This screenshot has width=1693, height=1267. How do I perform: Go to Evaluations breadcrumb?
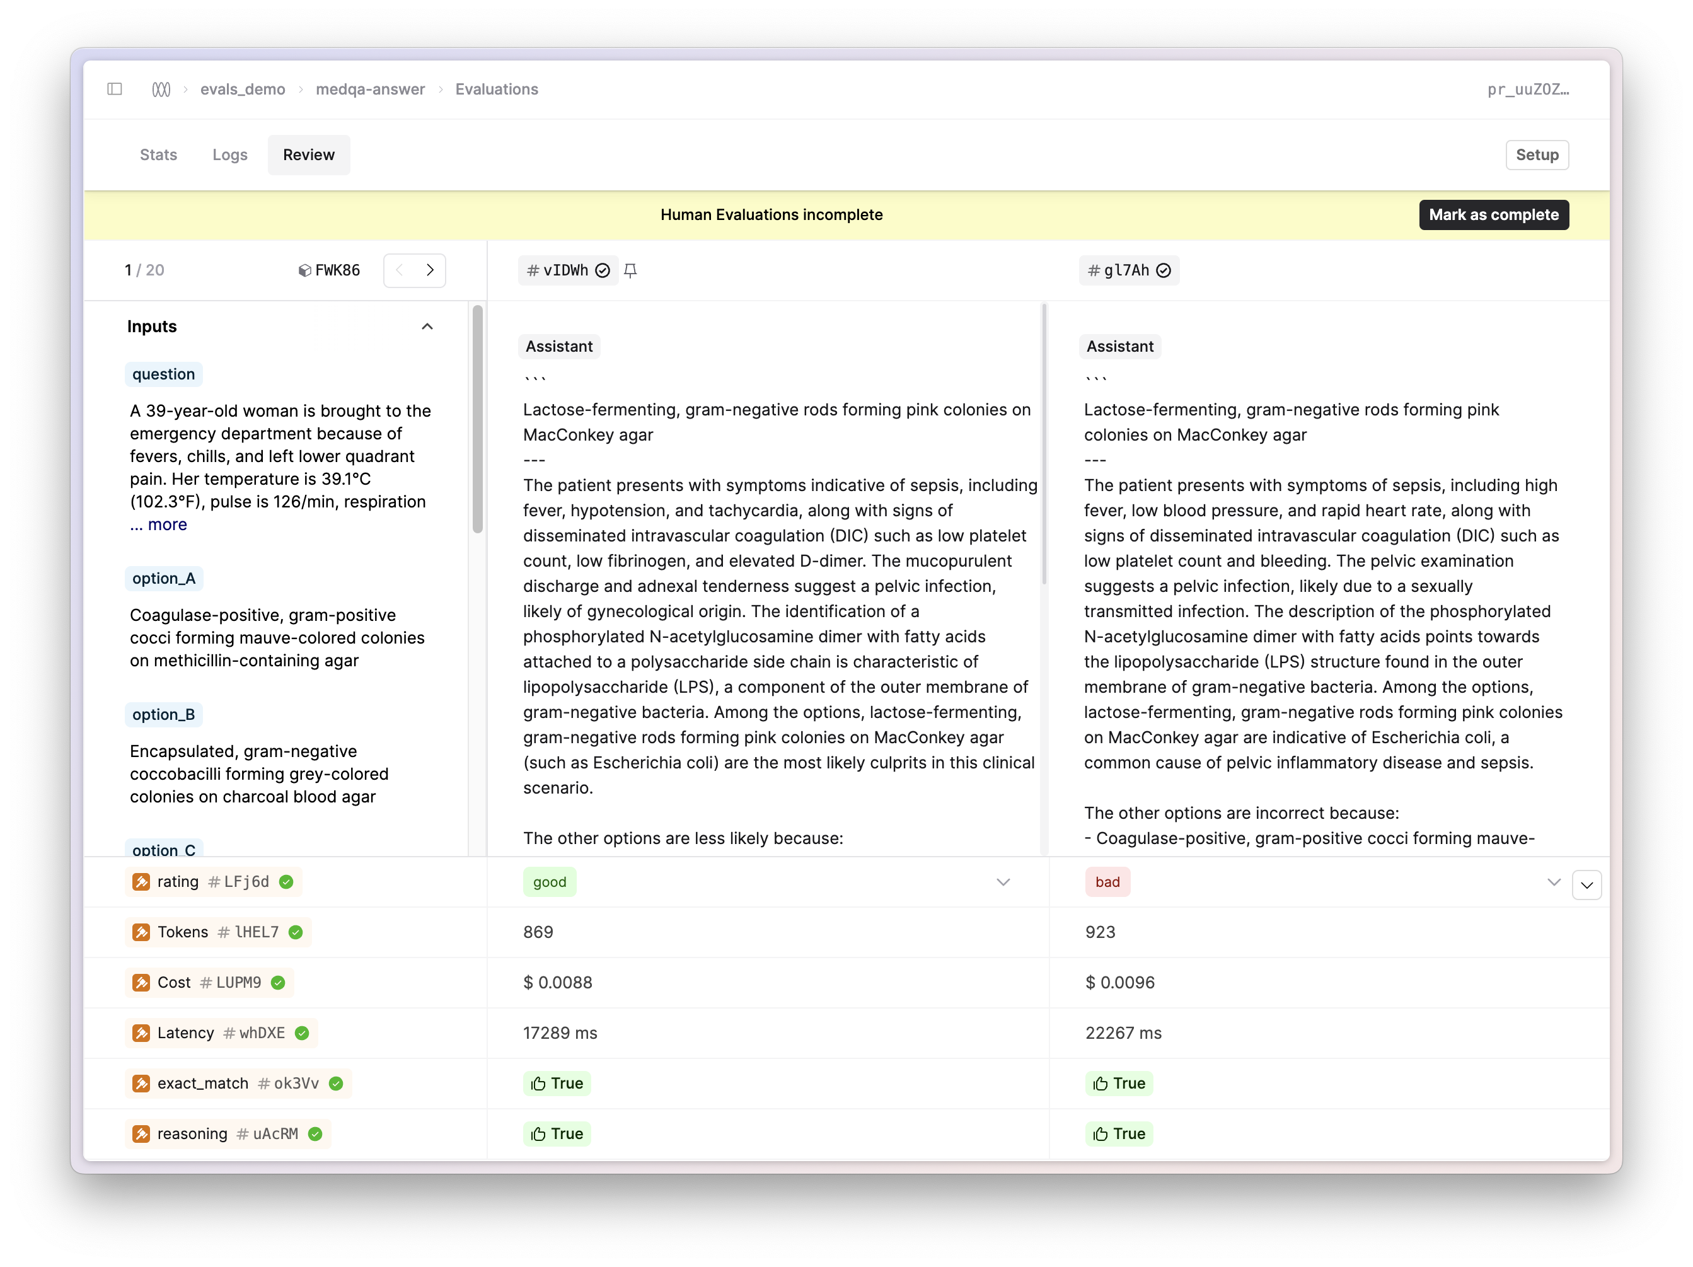[497, 89]
